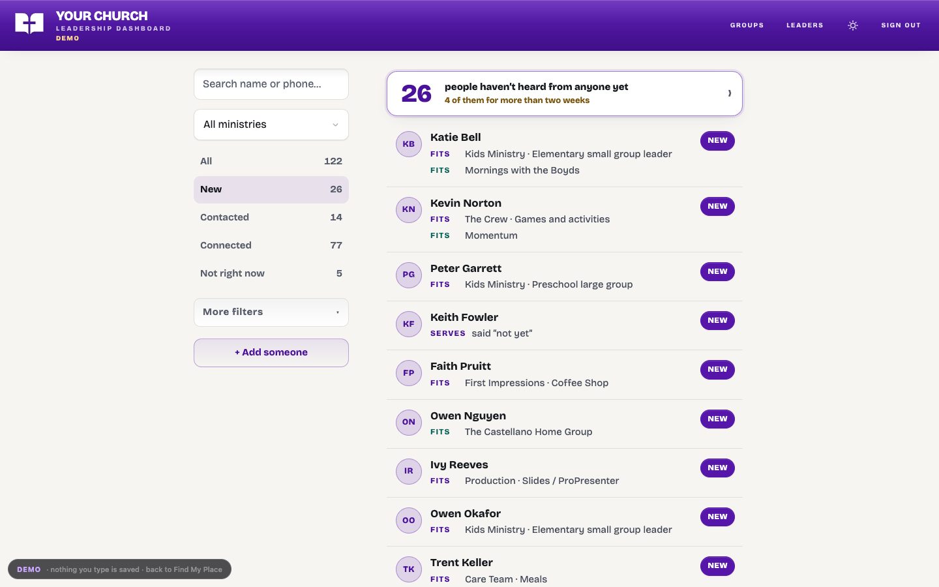Click NEW badge on Owen Okafor row
Screen dimensions: 939x587
coord(717,517)
